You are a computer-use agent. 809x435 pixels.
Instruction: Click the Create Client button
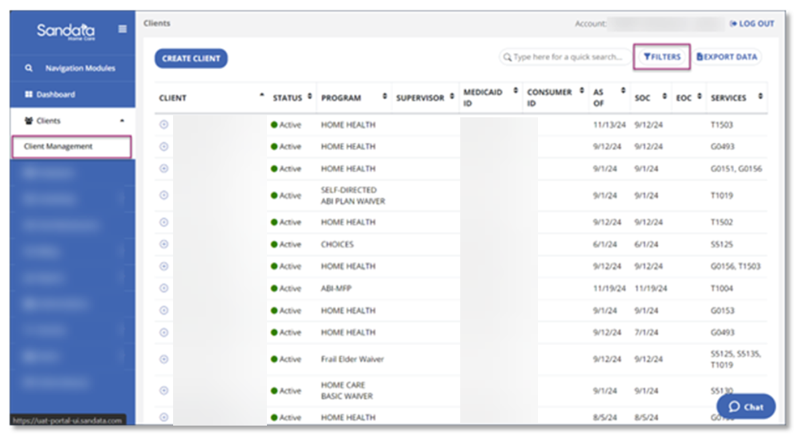(x=191, y=59)
